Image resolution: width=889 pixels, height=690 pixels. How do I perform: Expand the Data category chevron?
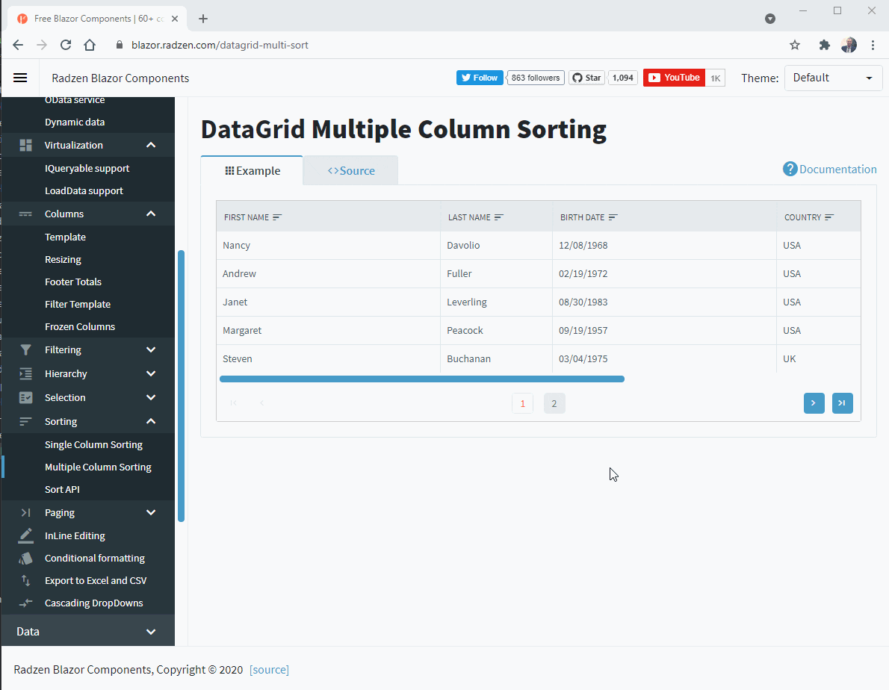pyautogui.click(x=151, y=632)
